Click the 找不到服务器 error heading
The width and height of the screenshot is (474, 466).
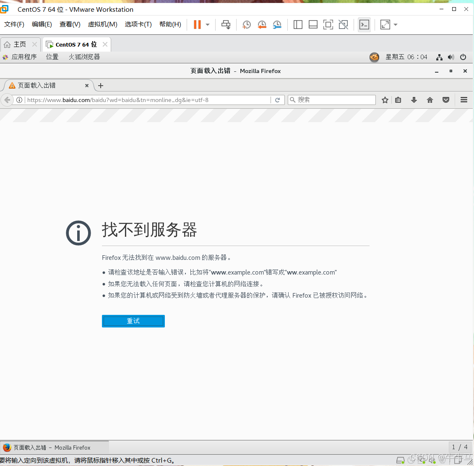click(149, 230)
